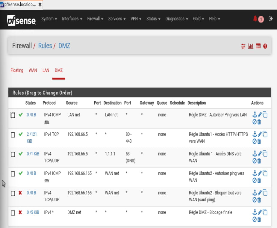
Task: Switch to the WAN rules tab
Action: tap(33, 70)
